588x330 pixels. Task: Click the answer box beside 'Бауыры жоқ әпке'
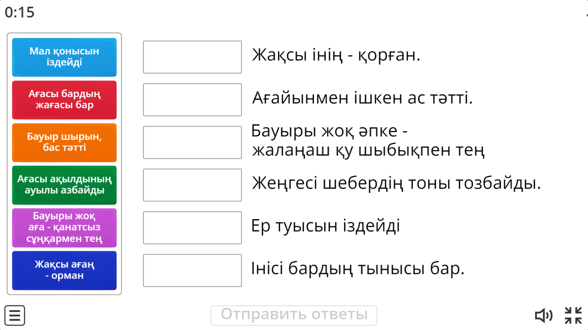click(x=192, y=142)
